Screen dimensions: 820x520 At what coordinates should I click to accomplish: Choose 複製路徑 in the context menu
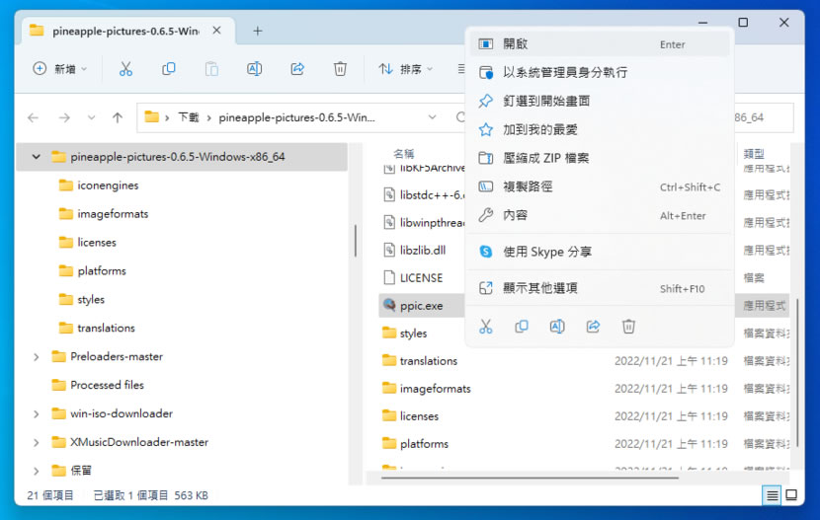point(600,186)
